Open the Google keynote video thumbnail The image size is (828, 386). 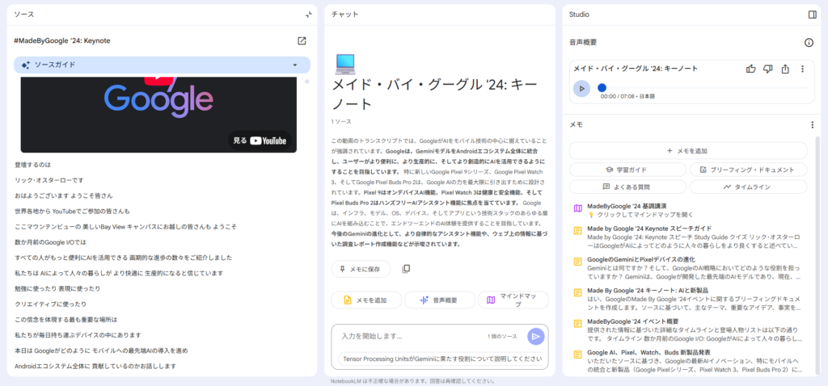point(159,114)
